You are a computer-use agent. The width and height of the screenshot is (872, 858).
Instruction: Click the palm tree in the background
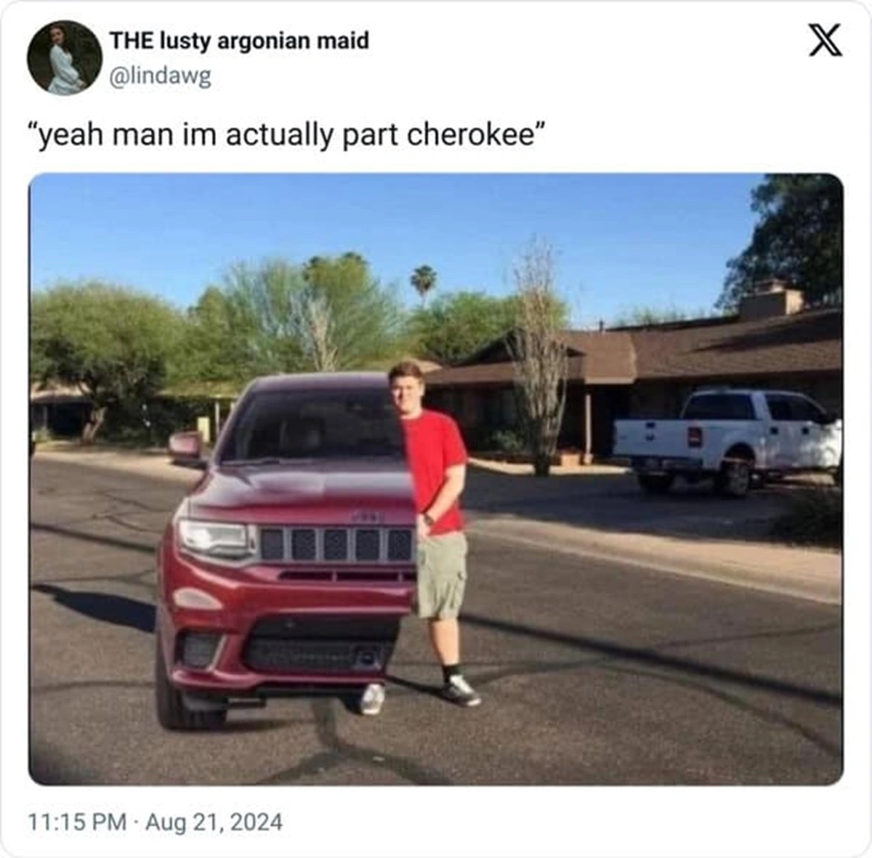coord(423,283)
